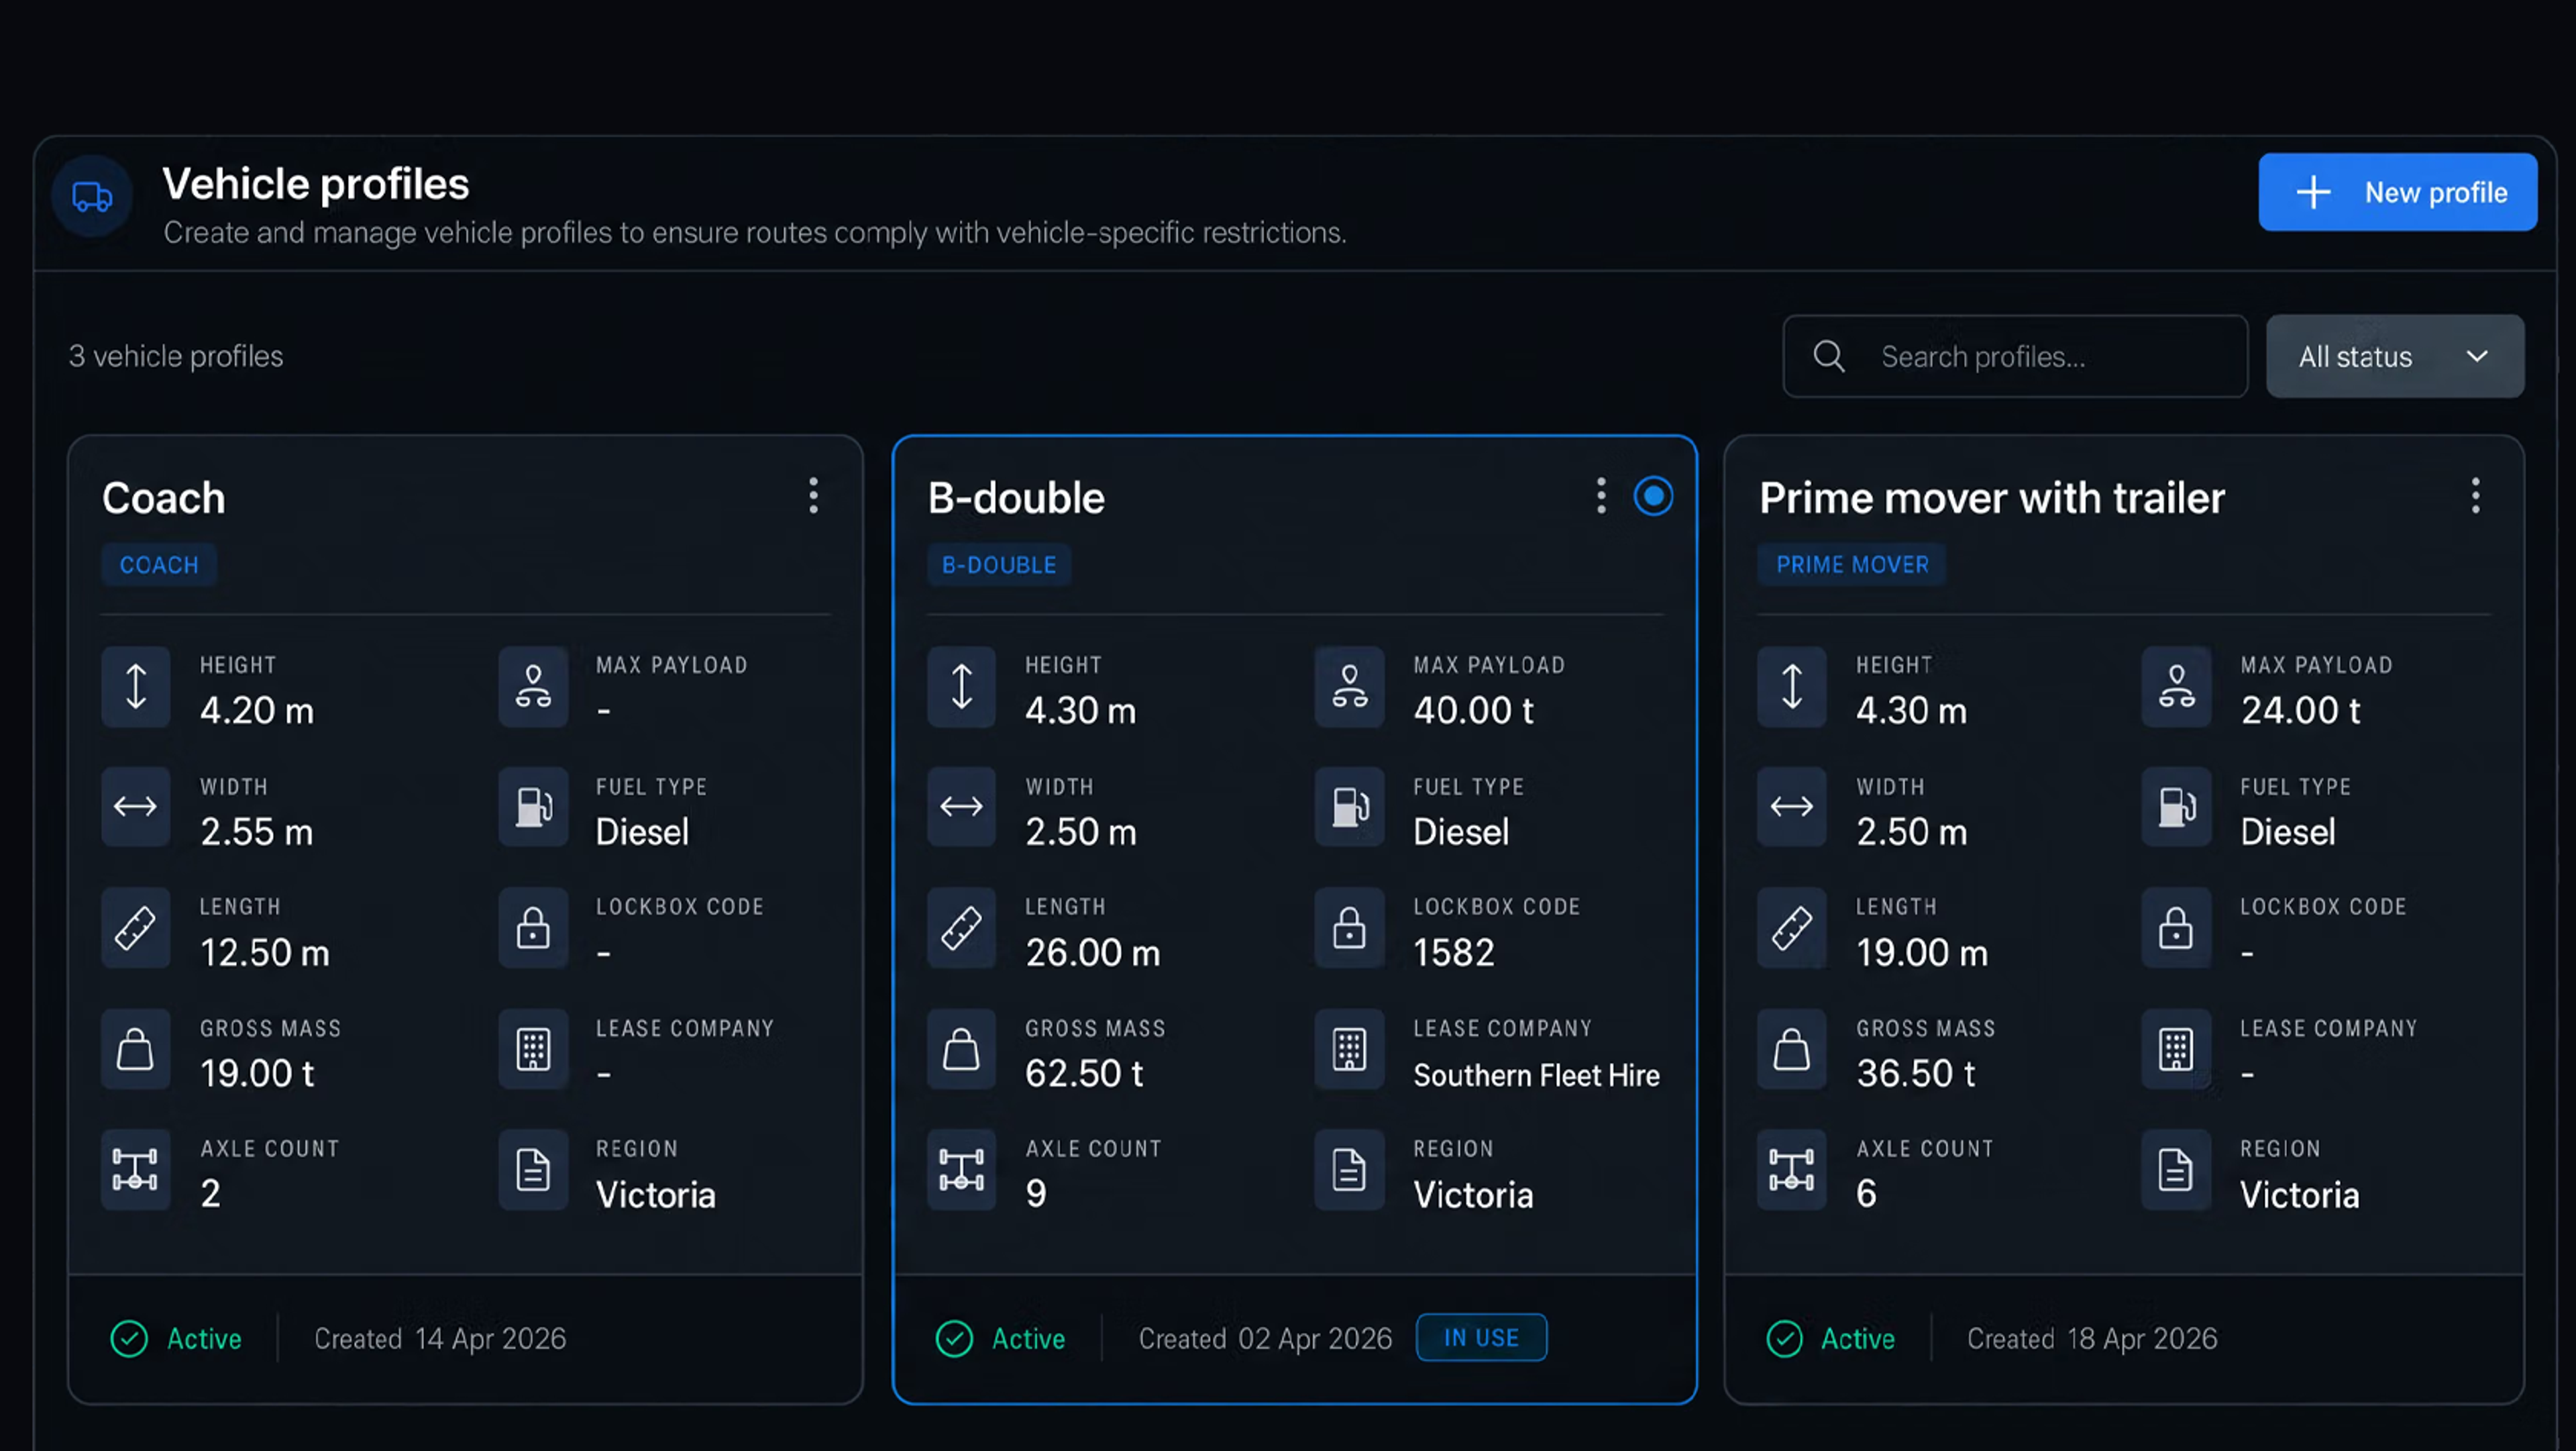Click the Prime mover gross mass icon

pyautogui.click(x=1792, y=1050)
